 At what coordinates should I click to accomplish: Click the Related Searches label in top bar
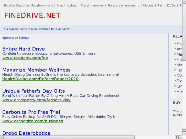tap(17, 5)
